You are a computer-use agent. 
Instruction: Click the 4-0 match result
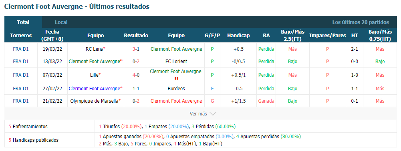pyautogui.click(x=136, y=75)
